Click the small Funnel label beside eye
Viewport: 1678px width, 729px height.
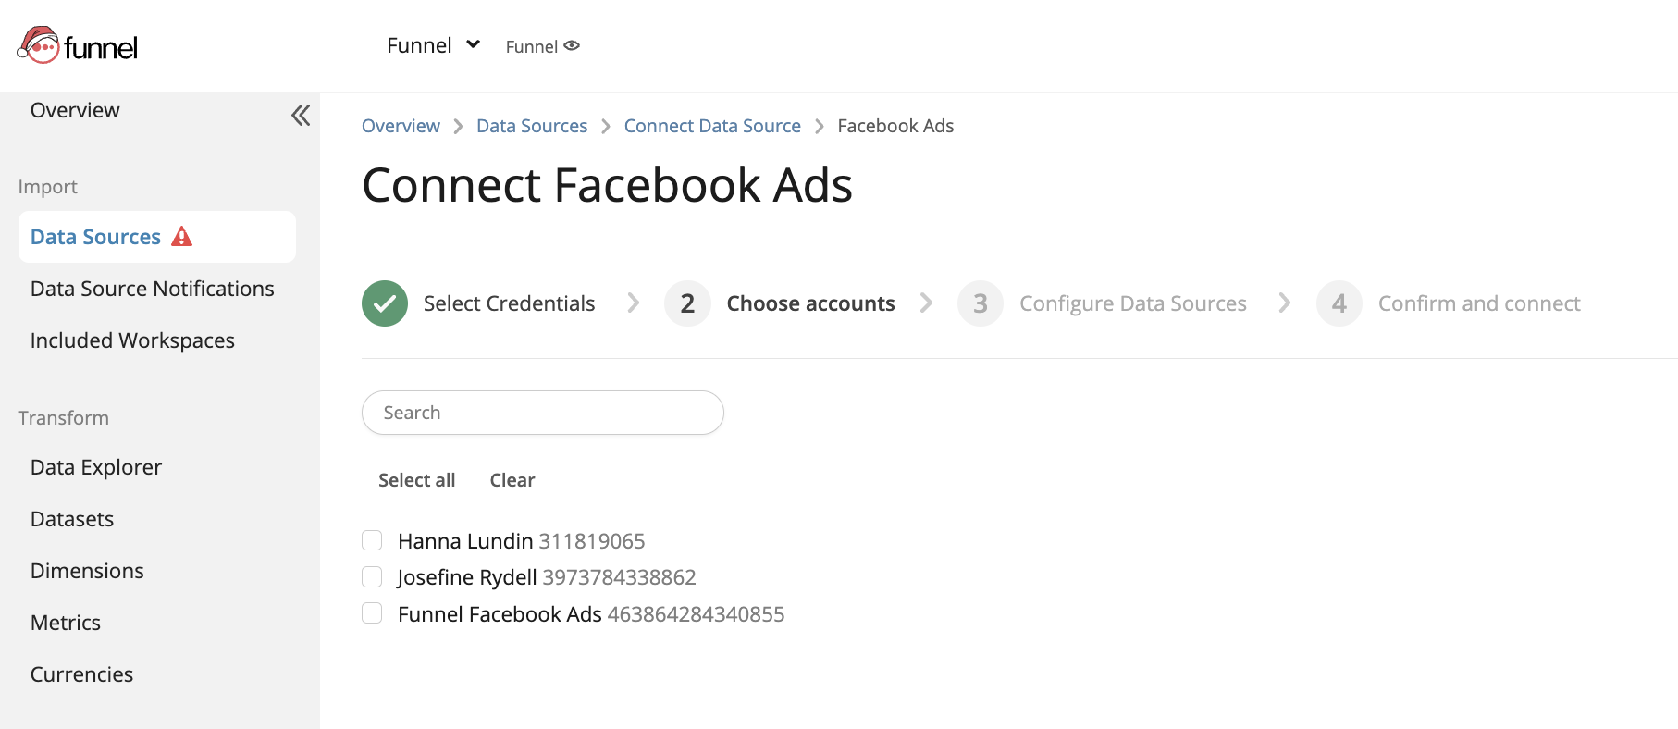pyautogui.click(x=532, y=46)
